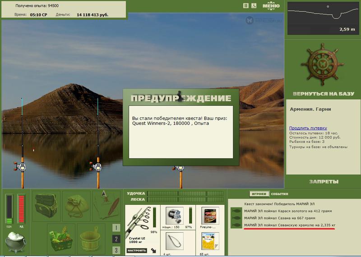
Task: Select tackle slot 1
Action: point(116,228)
